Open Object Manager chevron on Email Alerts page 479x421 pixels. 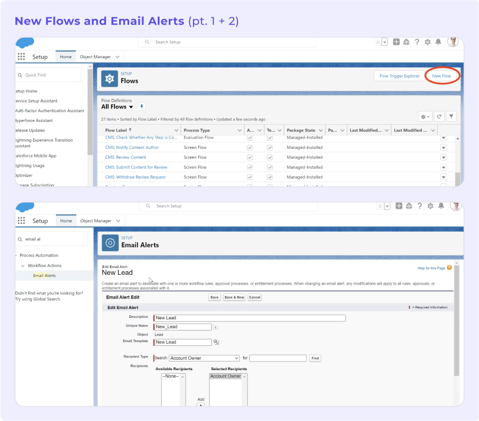click(x=118, y=221)
